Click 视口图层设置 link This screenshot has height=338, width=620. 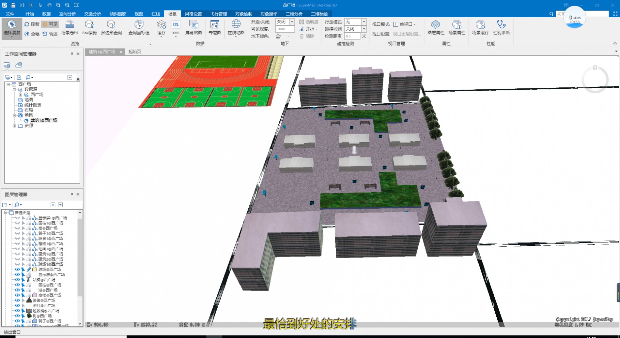click(407, 34)
